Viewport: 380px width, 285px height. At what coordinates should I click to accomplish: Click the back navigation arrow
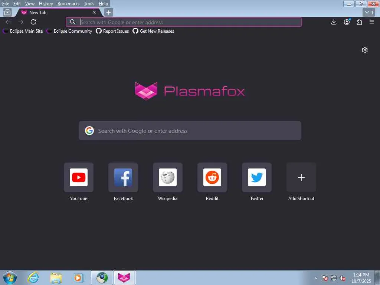(8, 22)
